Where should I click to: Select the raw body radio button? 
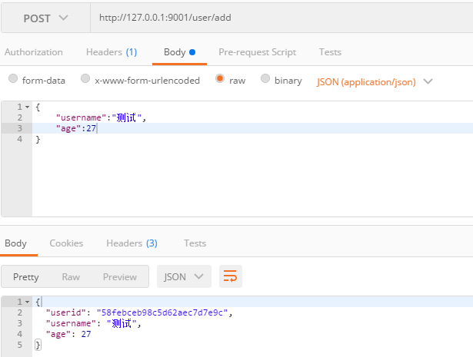(x=220, y=78)
